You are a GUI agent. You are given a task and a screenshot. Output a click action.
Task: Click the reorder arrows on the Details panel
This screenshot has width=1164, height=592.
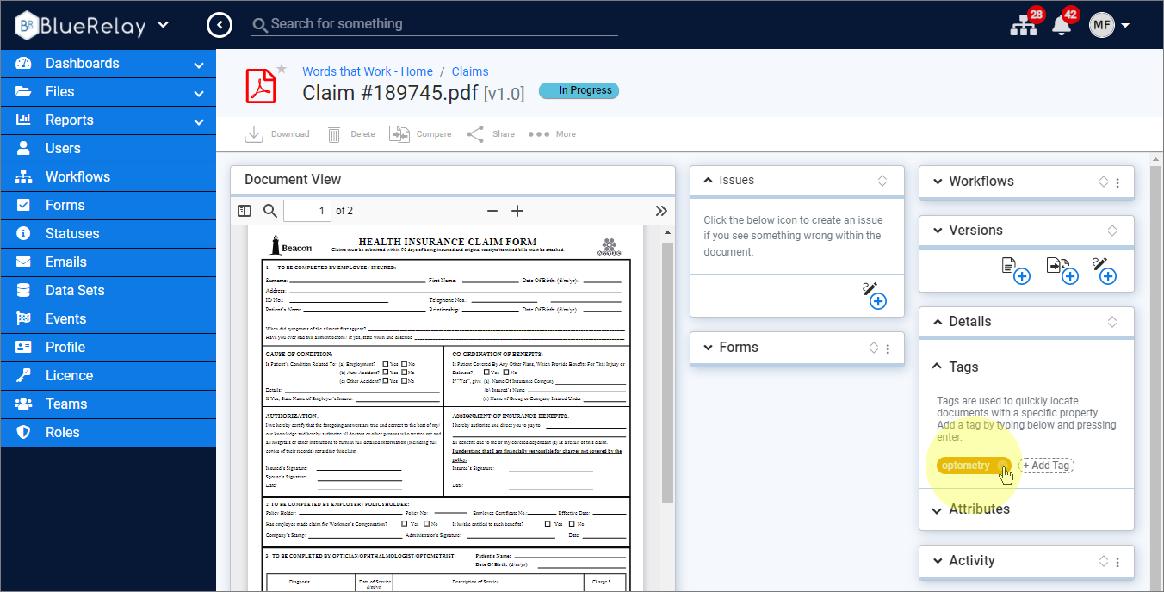coord(1112,322)
